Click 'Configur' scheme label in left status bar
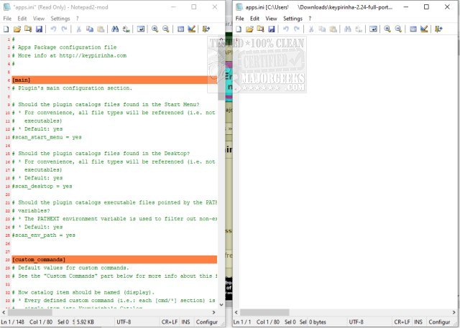This screenshot has height=328, width=460. 207,322
